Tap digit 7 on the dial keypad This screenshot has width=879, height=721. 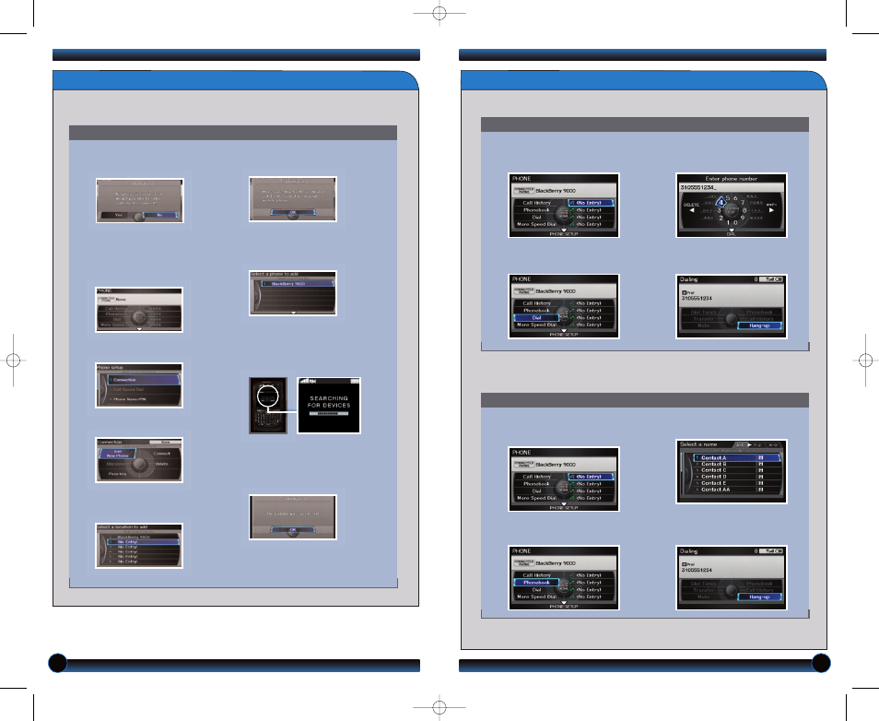pos(743,203)
